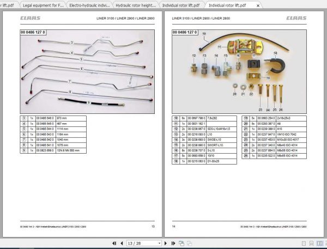This screenshot has width=327, height=249.
Task: Switch to Legal equipment for F... tab
Action: (43, 5)
